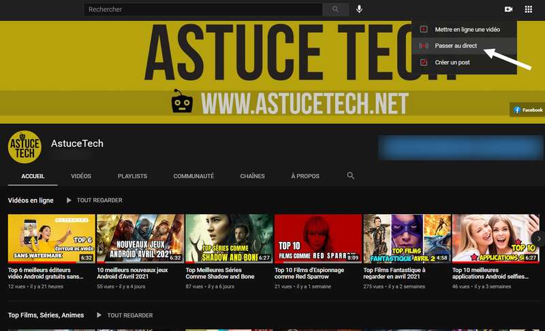Open the À PROPOS tab

(305, 176)
